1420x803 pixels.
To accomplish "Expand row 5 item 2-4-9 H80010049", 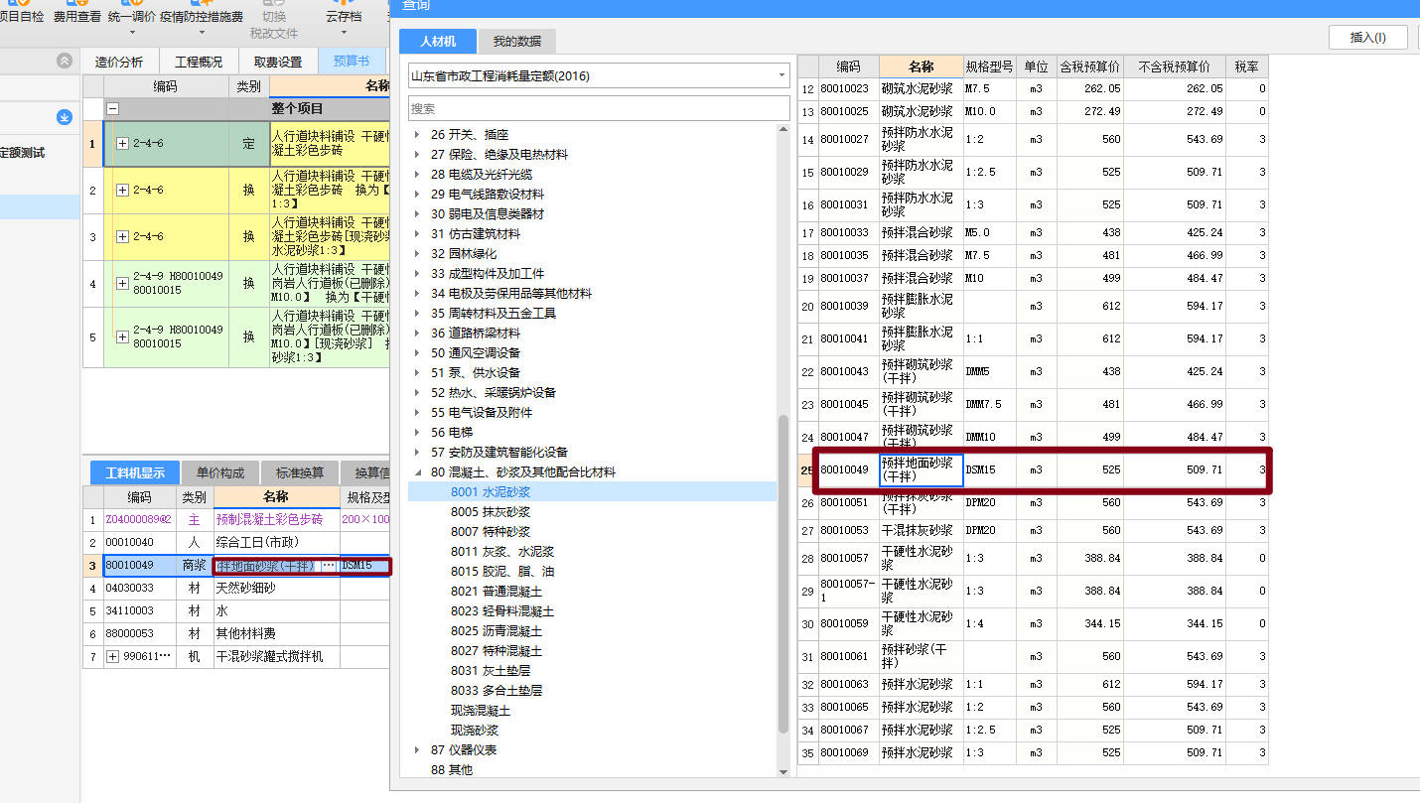I will (123, 336).
